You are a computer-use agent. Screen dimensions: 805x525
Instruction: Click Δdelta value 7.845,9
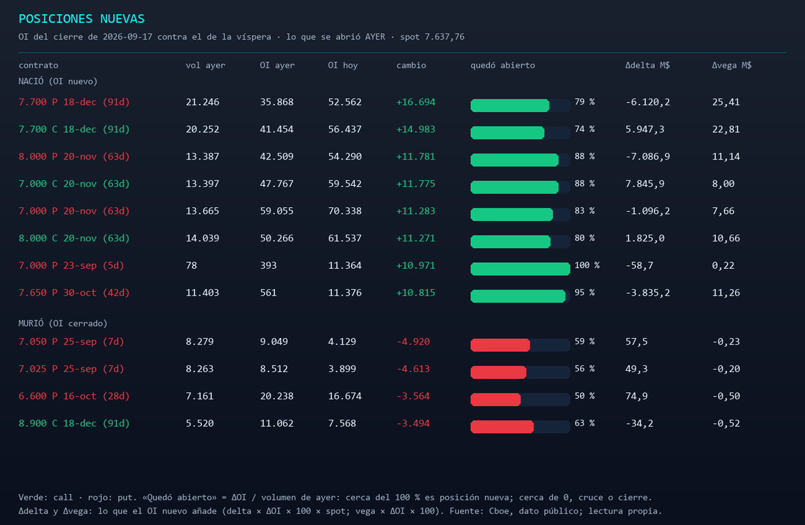click(x=645, y=184)
